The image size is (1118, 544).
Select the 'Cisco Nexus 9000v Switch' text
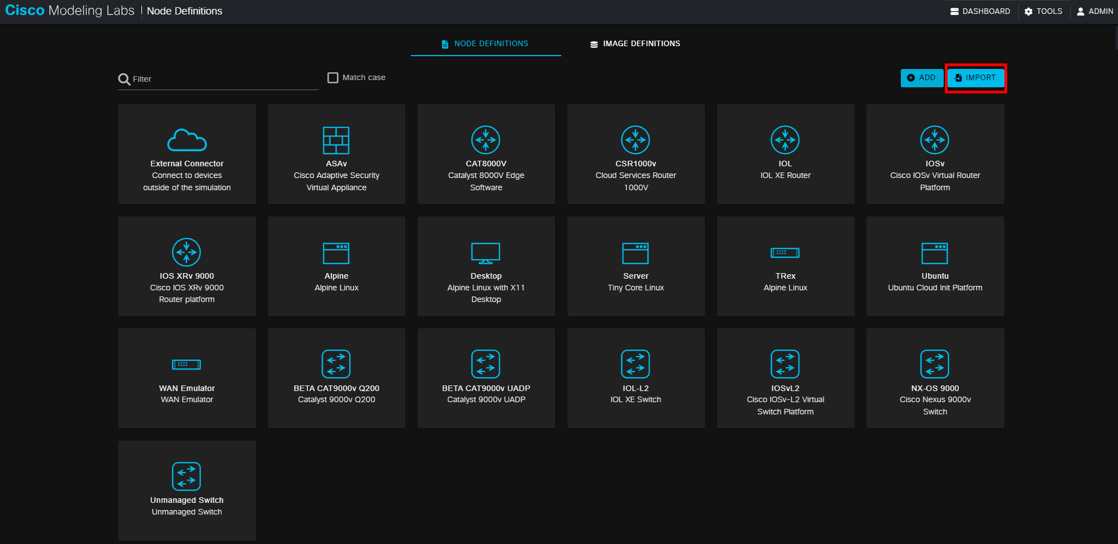coord(935,405)
